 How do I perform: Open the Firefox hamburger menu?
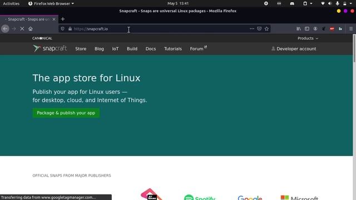coord(351,28)
